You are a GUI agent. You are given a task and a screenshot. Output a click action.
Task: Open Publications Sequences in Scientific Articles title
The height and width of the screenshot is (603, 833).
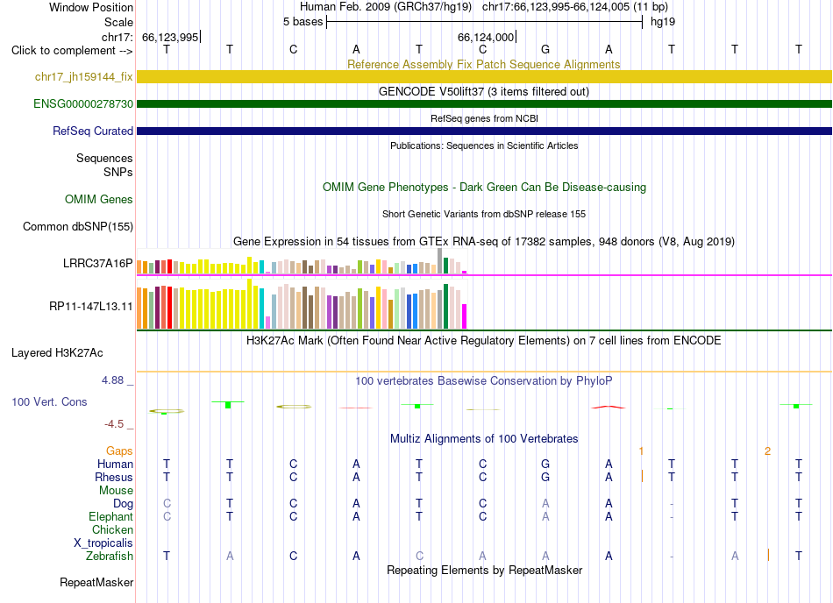[x=484, y=145]
